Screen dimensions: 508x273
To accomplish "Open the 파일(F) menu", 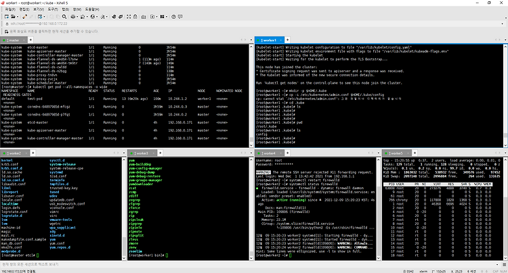I will (10, 9).
